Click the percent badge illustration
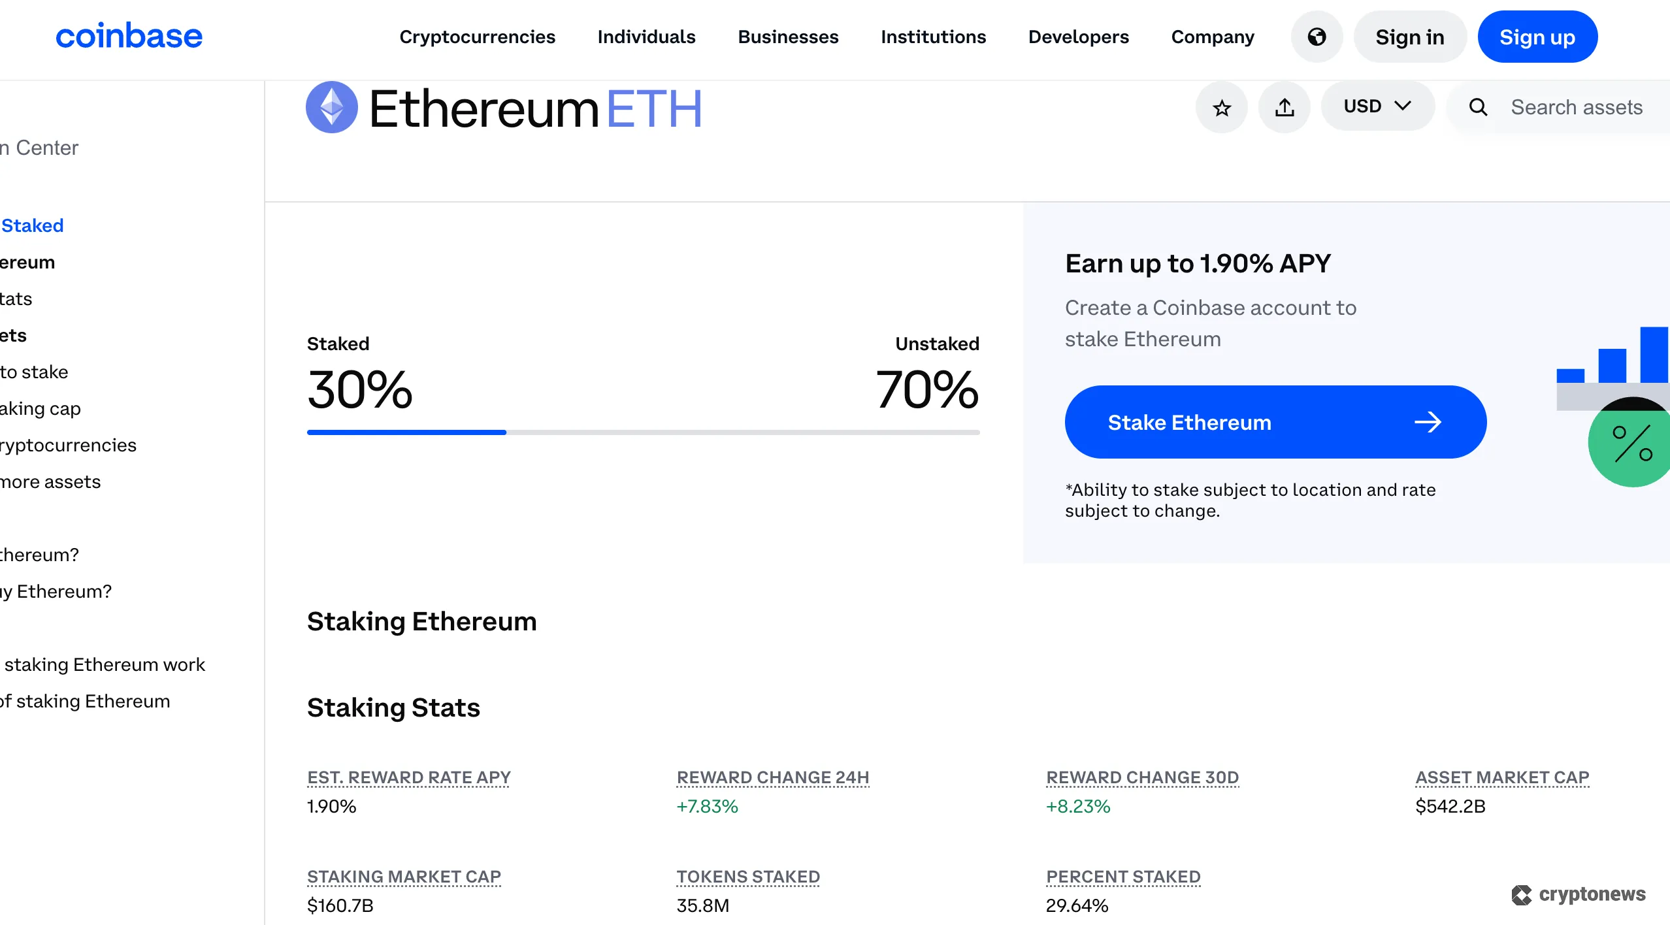 [x=1628, y=444]
